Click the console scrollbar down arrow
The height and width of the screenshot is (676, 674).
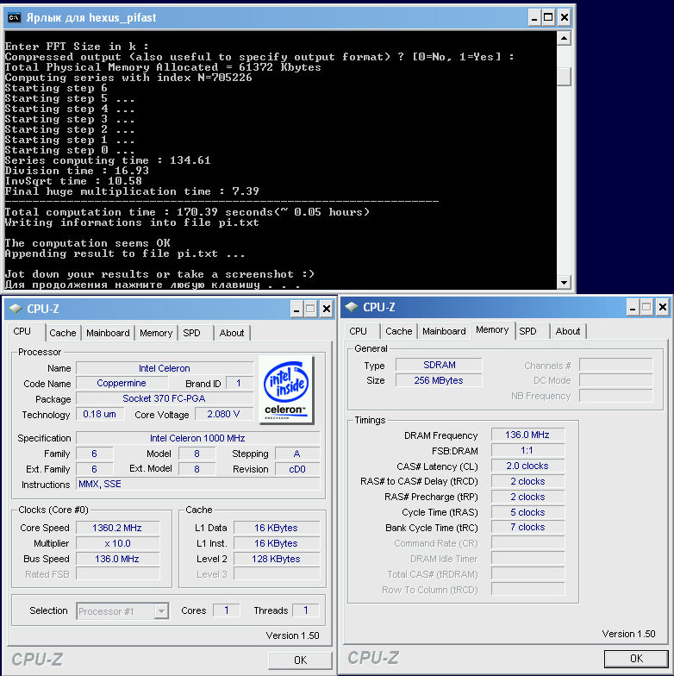coord(564,283)
